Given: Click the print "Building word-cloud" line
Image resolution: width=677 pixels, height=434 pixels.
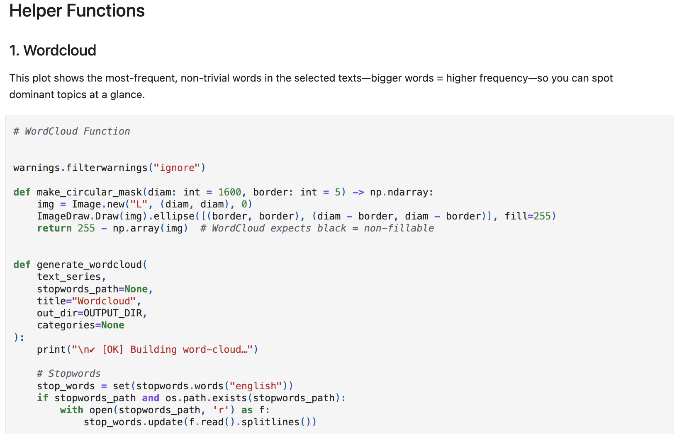Looking at the screenshot, I should [x=147, y=350].
